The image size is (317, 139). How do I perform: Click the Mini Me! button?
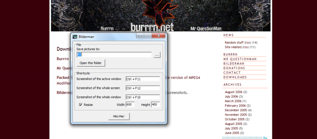(x=119, y=116)
